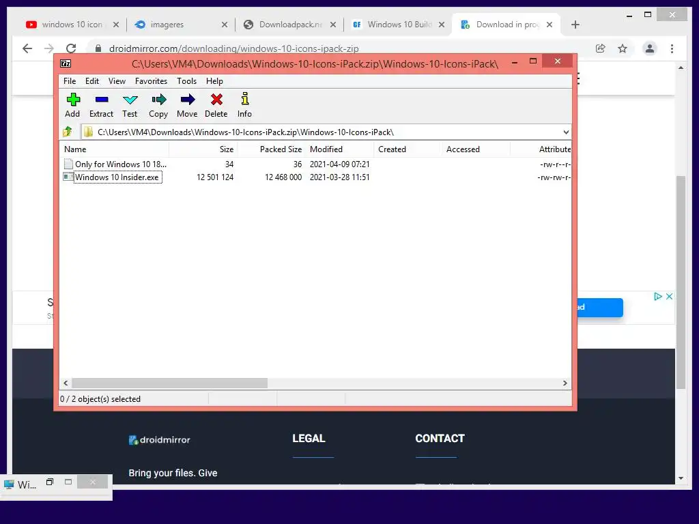Viewport: 699px width, 524px height.
Task: Click the lock icon in address bar
Action: (x=98, y=48)
